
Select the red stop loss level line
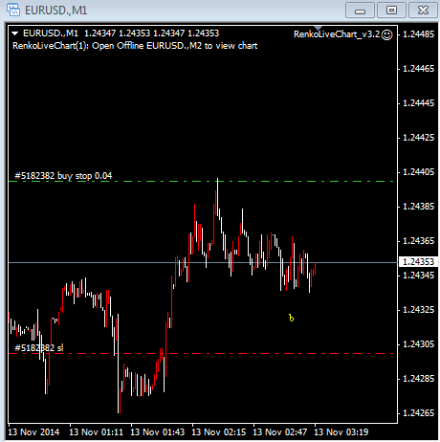click(x=201, y=353)
